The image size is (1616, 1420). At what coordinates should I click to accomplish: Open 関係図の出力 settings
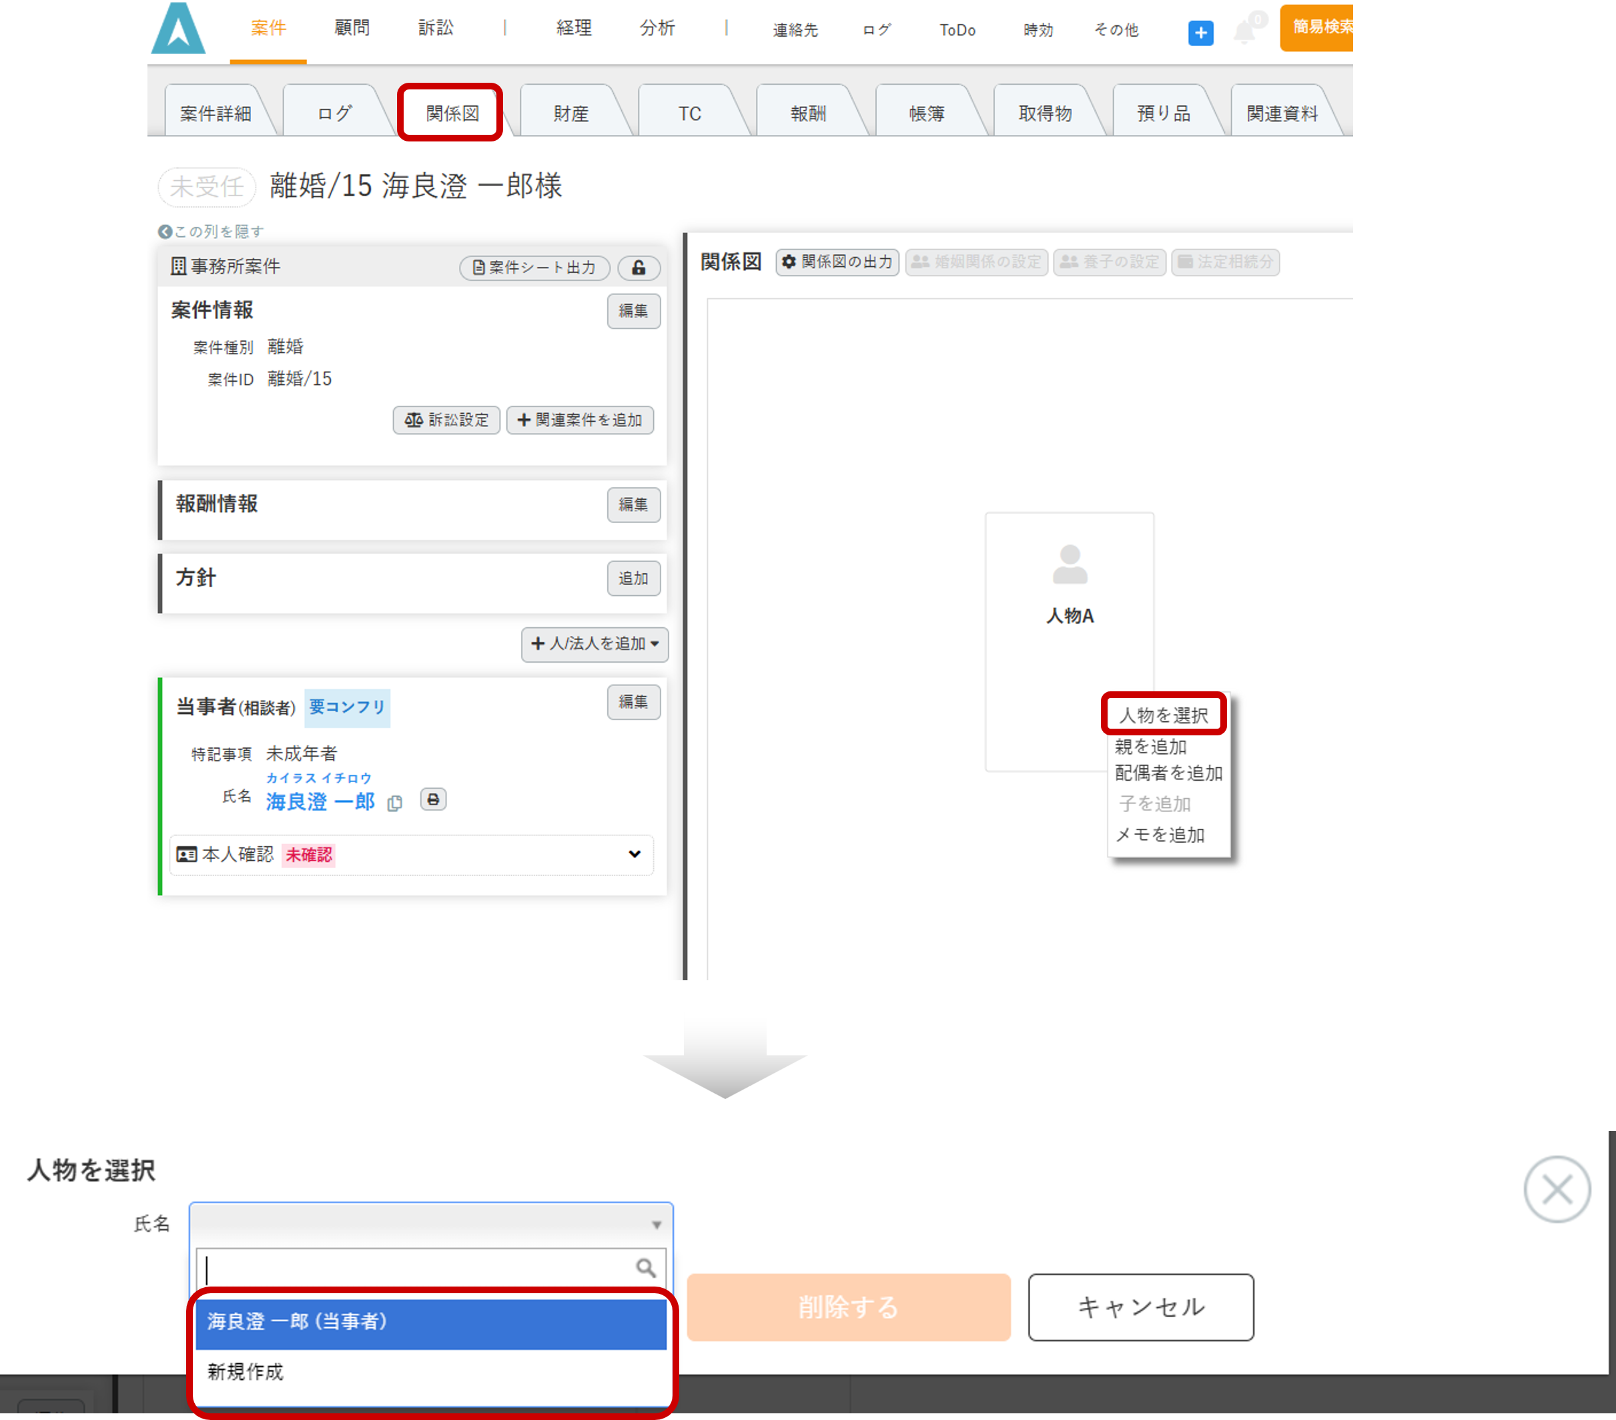(x=837, y=262)
